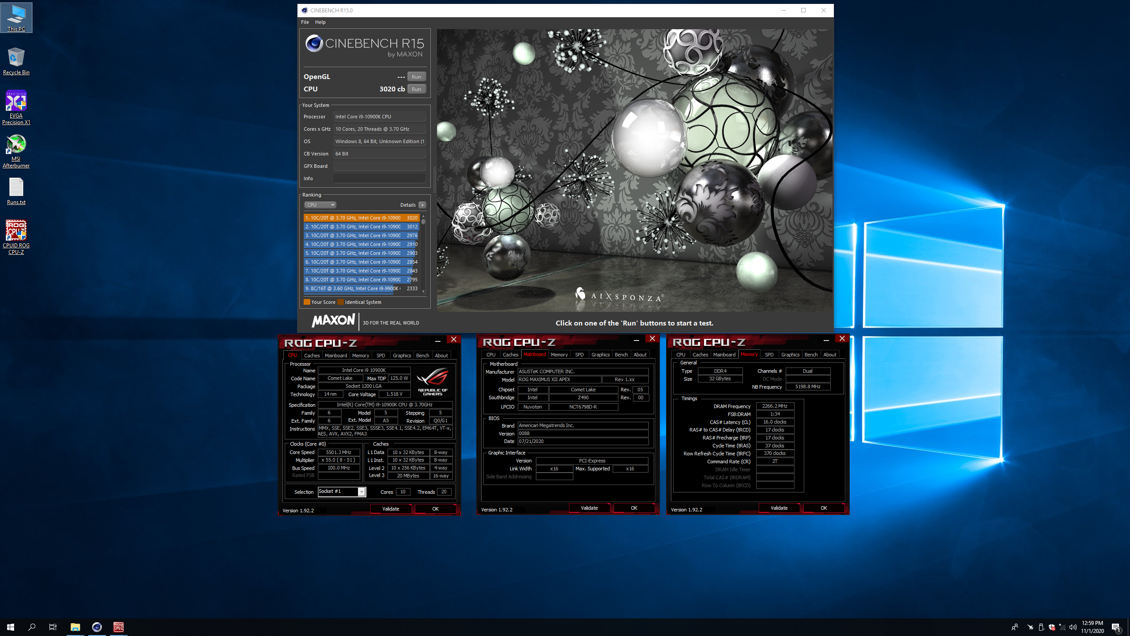The image size is (1130, 636).
Task: Select ranking entry 9 i9-9900K score 2333
Action: tap(361, 288)
